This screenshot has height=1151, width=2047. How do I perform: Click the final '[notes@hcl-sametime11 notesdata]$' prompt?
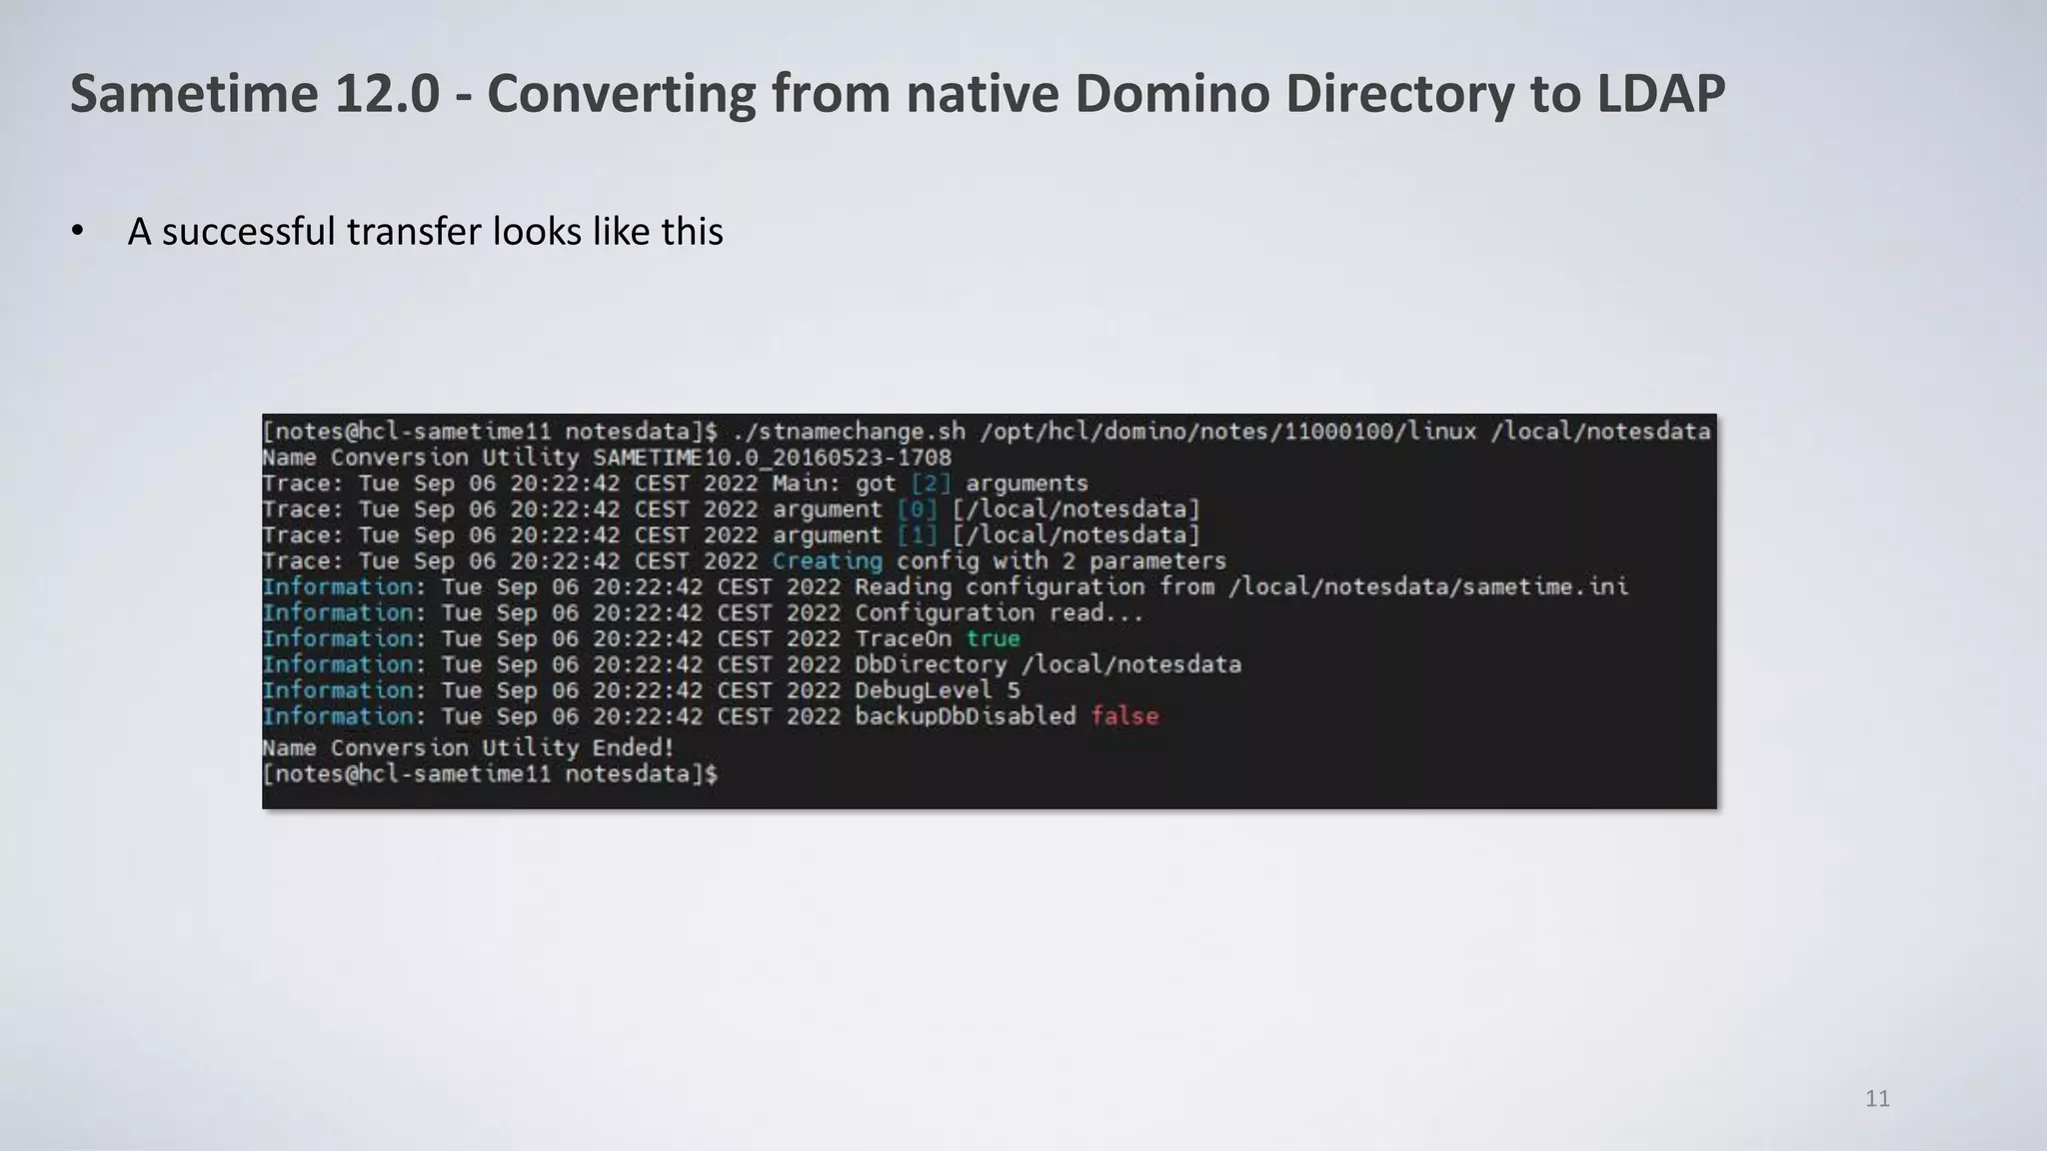pos(490,774)
